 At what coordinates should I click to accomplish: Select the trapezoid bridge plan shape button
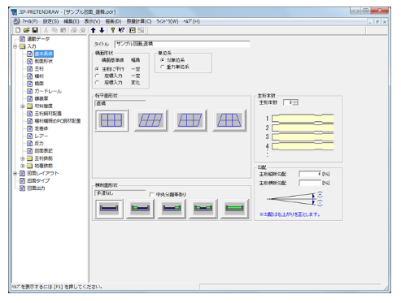pyautogui.click(x=229, y=120)
